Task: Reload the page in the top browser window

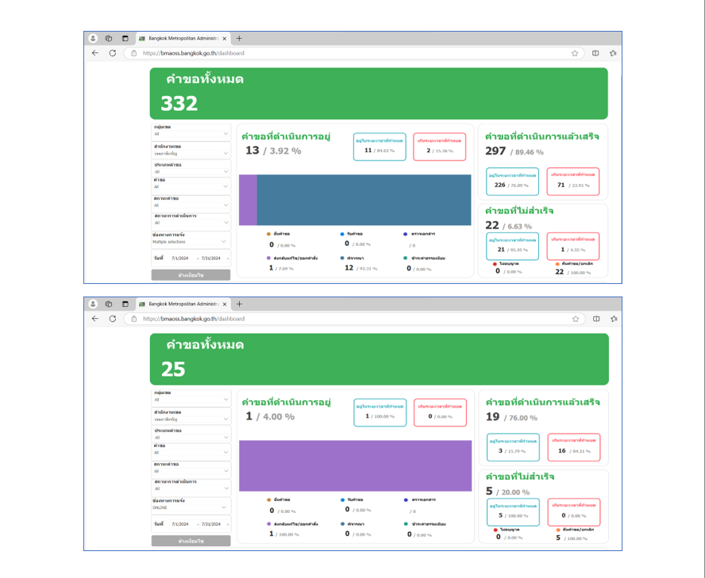Action: tap(113, 53)
